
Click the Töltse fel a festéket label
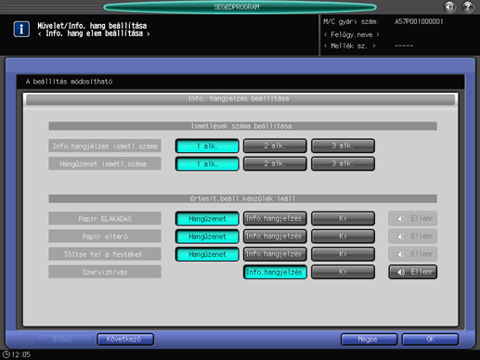point(105,254)
